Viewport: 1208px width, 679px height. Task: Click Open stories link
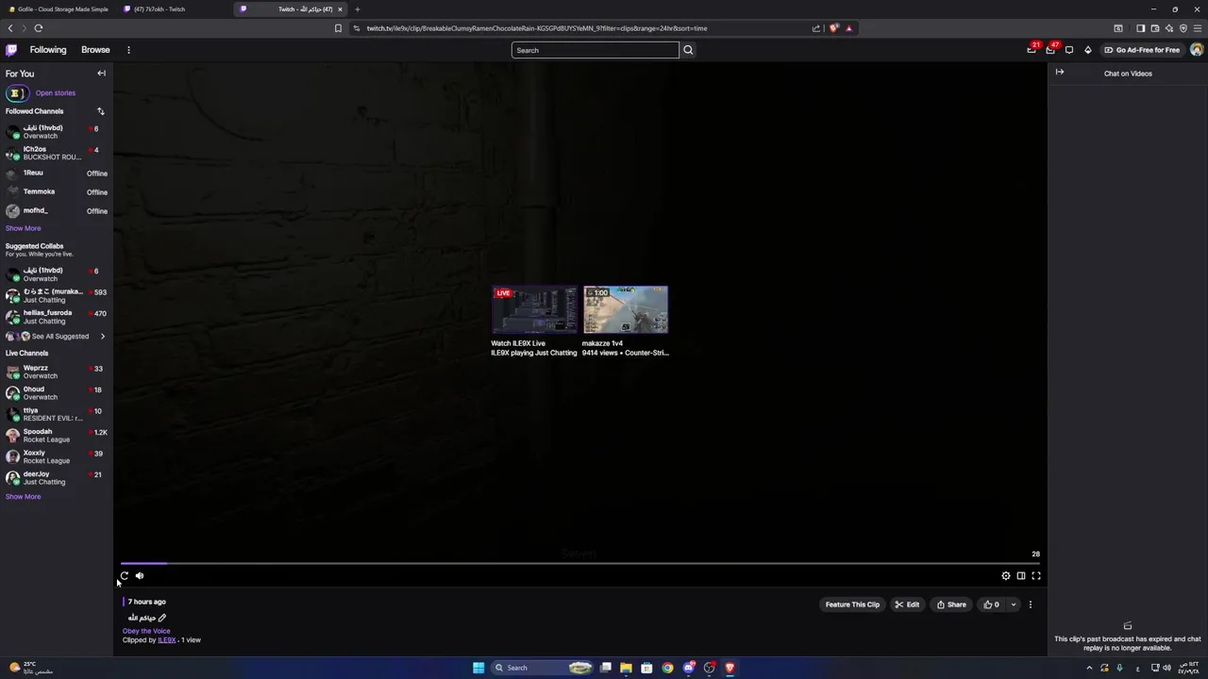[56, 93]
